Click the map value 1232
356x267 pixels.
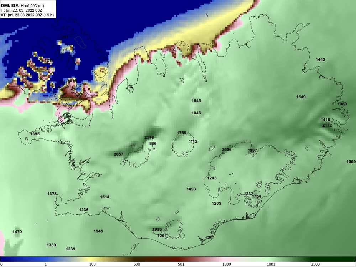(248, 194)
